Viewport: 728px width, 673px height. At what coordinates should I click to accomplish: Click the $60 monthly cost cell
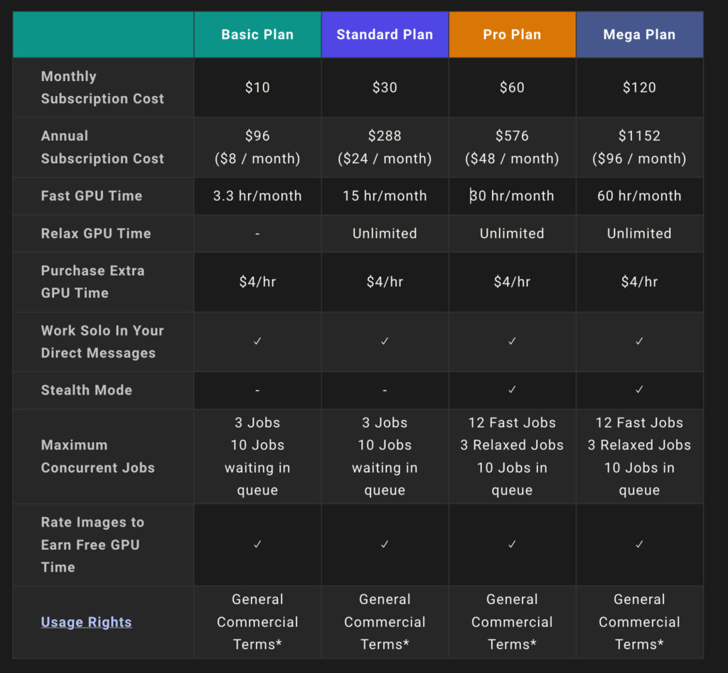pos(512,87)
